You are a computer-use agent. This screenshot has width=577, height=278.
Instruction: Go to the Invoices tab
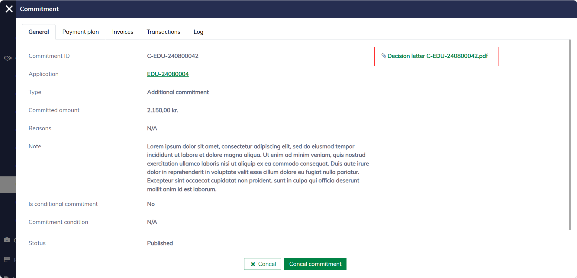tap(122, 32)
